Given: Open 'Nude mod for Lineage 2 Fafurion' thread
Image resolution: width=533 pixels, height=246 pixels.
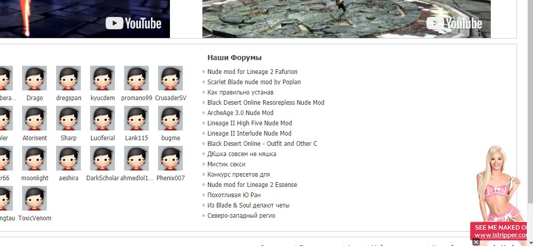Looking at the screenshot, I should [252, 72].
